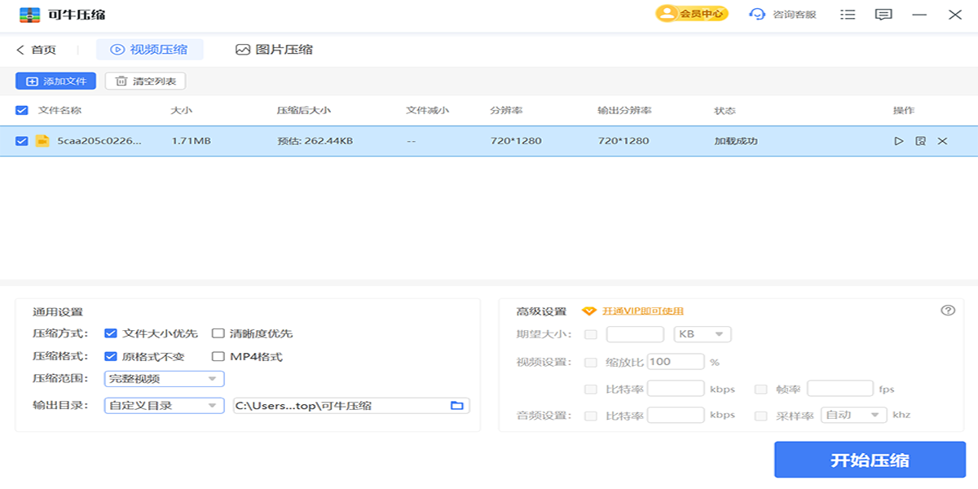Minimize the 可牛压缩 window
The width and height of the screenshot is (978, 489).
(919, 15)
